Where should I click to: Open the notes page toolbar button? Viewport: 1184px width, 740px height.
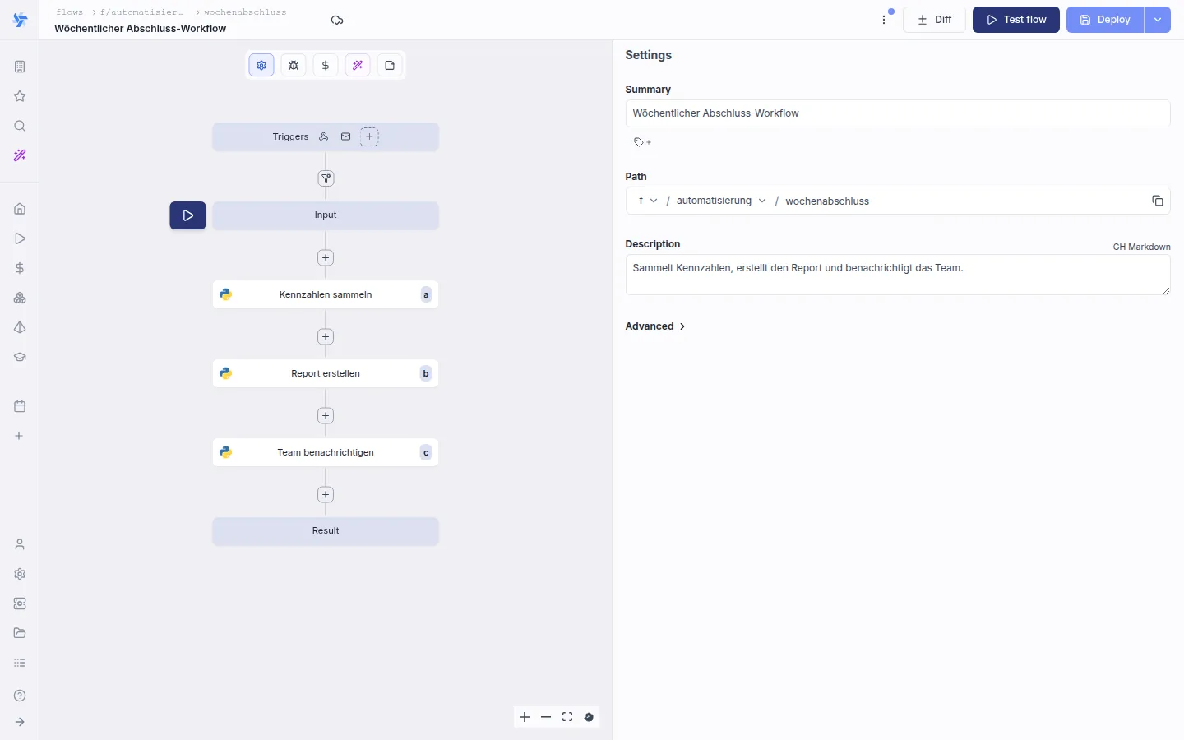(x=390, y=66)
